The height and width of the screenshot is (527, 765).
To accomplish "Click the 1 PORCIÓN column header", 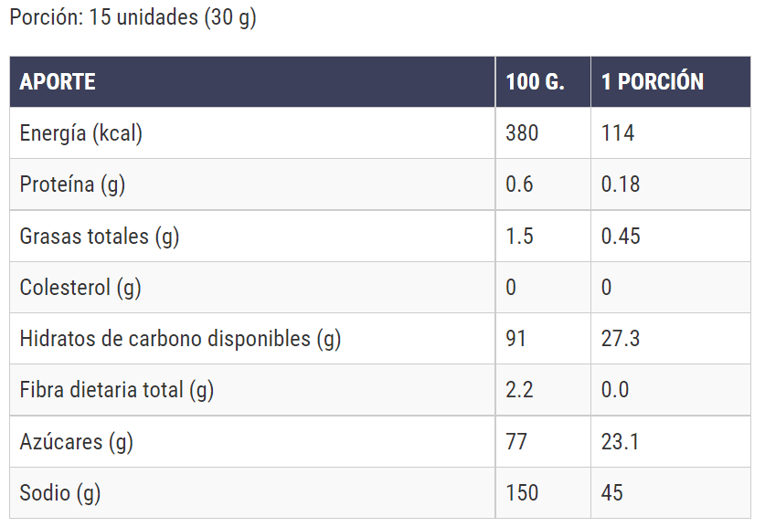I will (653, 82).
